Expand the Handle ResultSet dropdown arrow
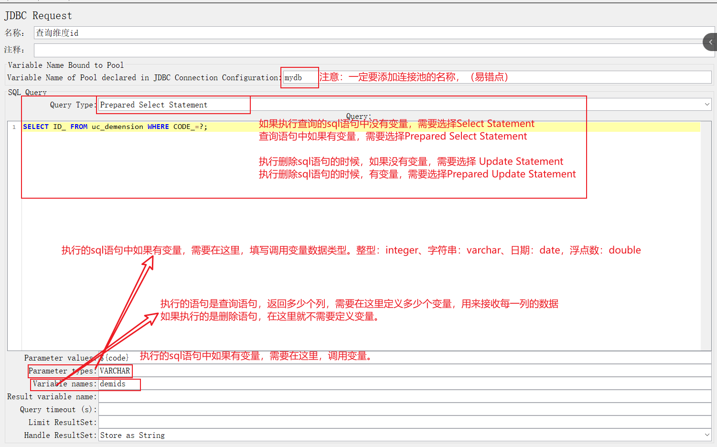The image size is (717, 447). pos(706,435)
